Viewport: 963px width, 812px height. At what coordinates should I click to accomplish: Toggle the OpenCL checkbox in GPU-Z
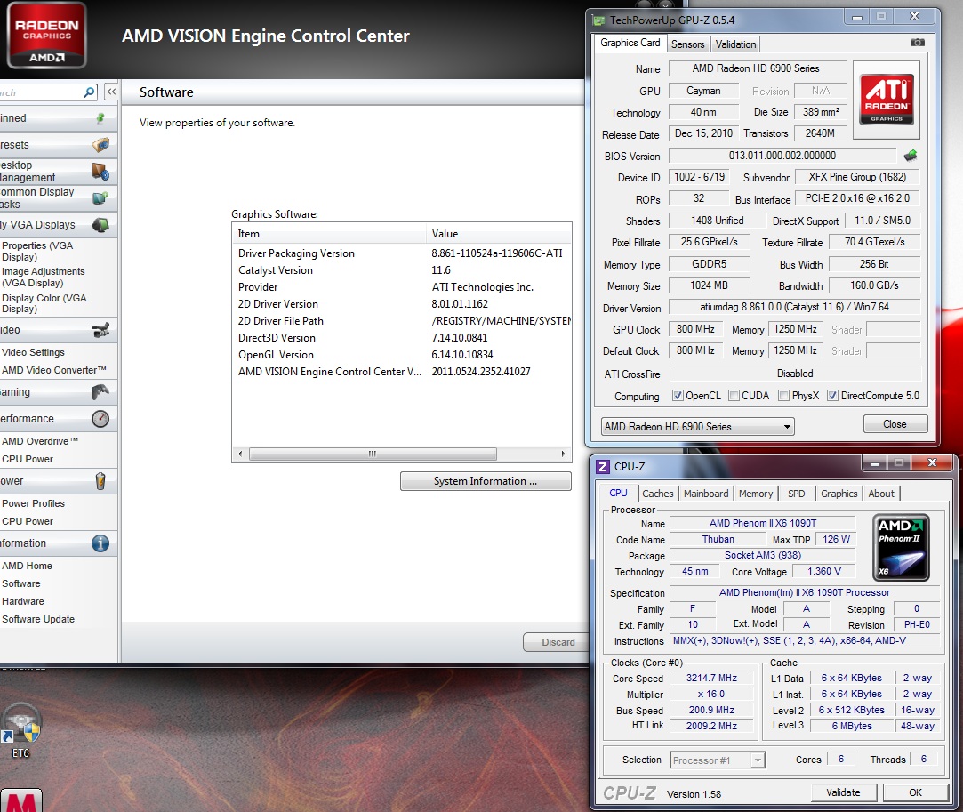click(678, 396)
